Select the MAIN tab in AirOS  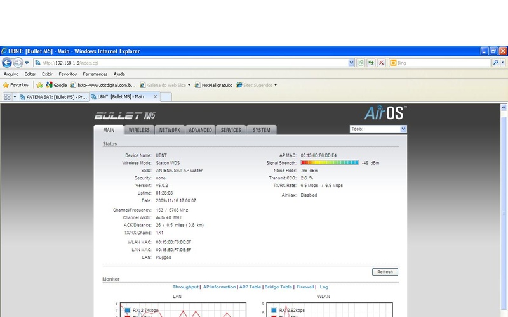pyautogui.click(x=109, y=130)
